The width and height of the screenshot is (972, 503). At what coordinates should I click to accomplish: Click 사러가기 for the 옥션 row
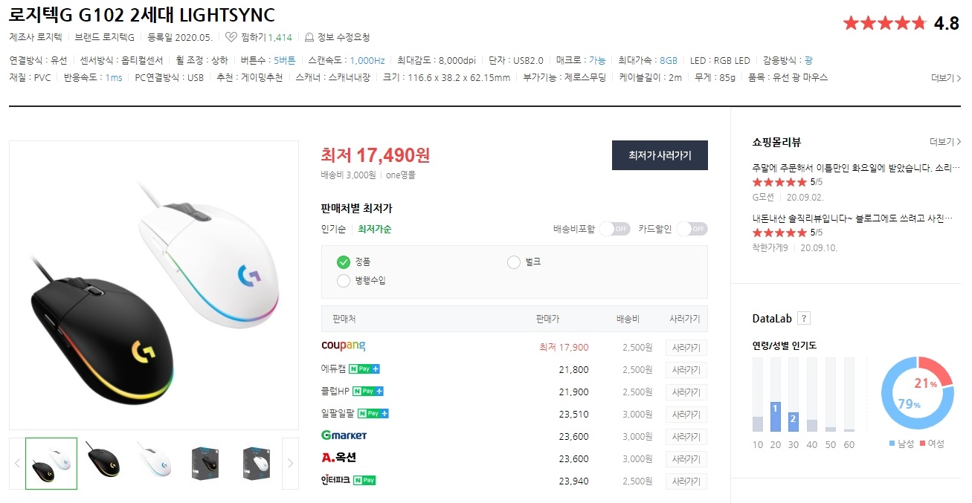(686, 459)
